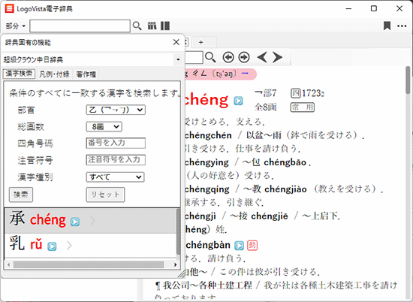Image resolution: width=413 pixels, height=302 pixels.
Task: Open the 部分 search mode dropdown
Action: (16, 26)
